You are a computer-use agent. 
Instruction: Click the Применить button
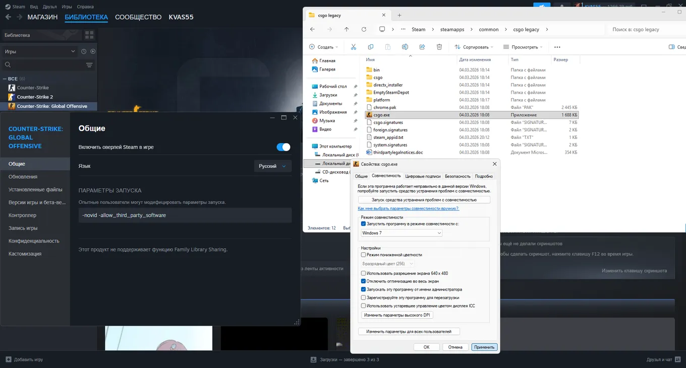[x=484, y=347]
